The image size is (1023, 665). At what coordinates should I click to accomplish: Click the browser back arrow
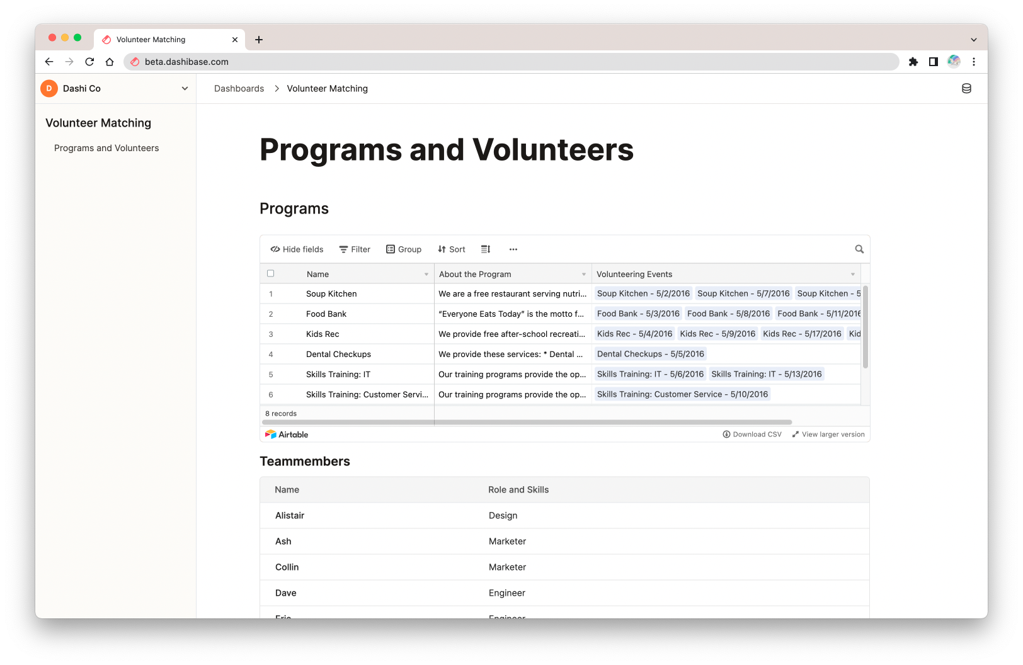49,62
